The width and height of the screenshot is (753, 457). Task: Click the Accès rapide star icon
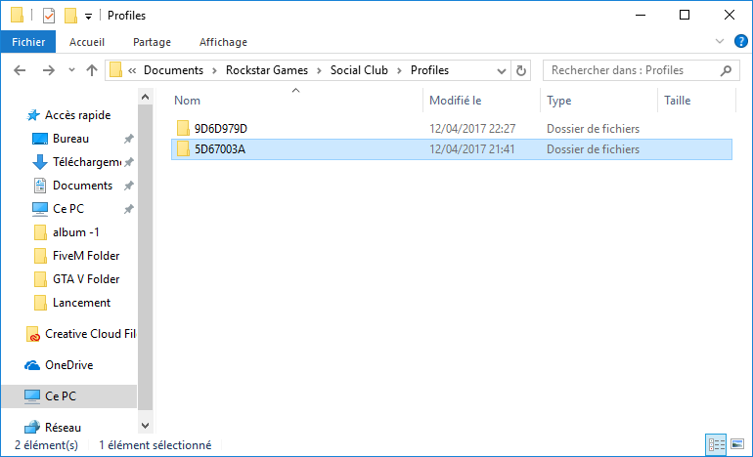pos(32,115)
